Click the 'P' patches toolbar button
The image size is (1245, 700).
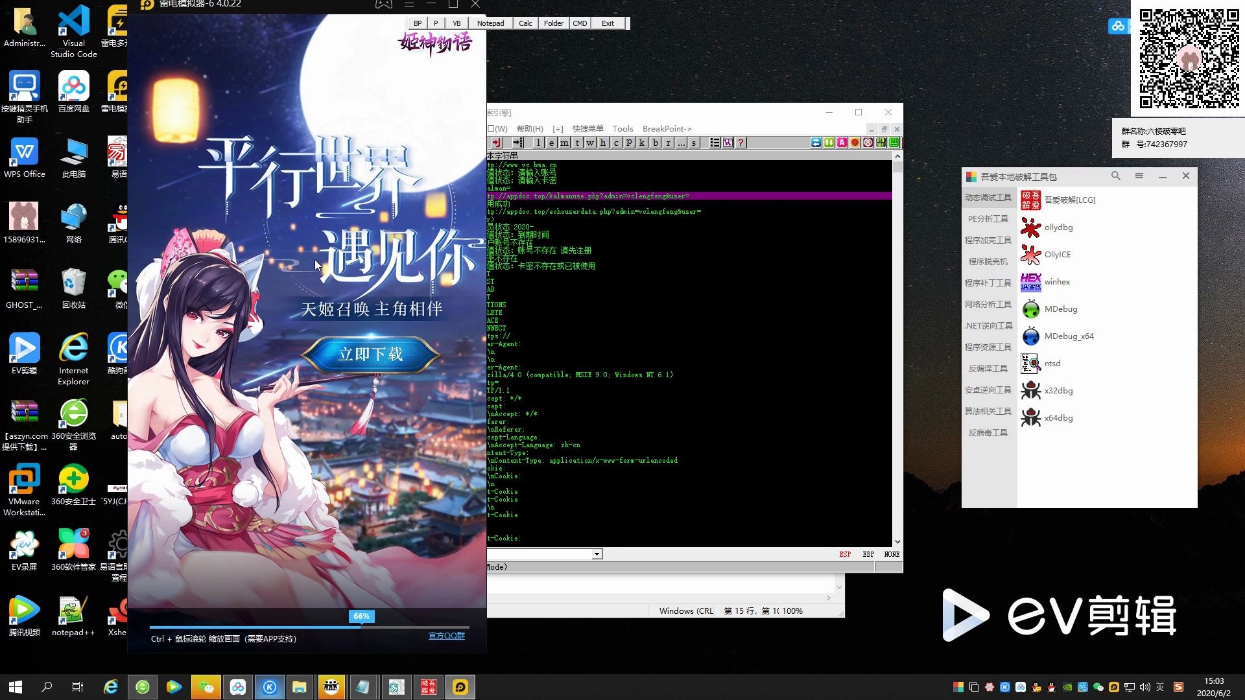(x=630, y=143)
